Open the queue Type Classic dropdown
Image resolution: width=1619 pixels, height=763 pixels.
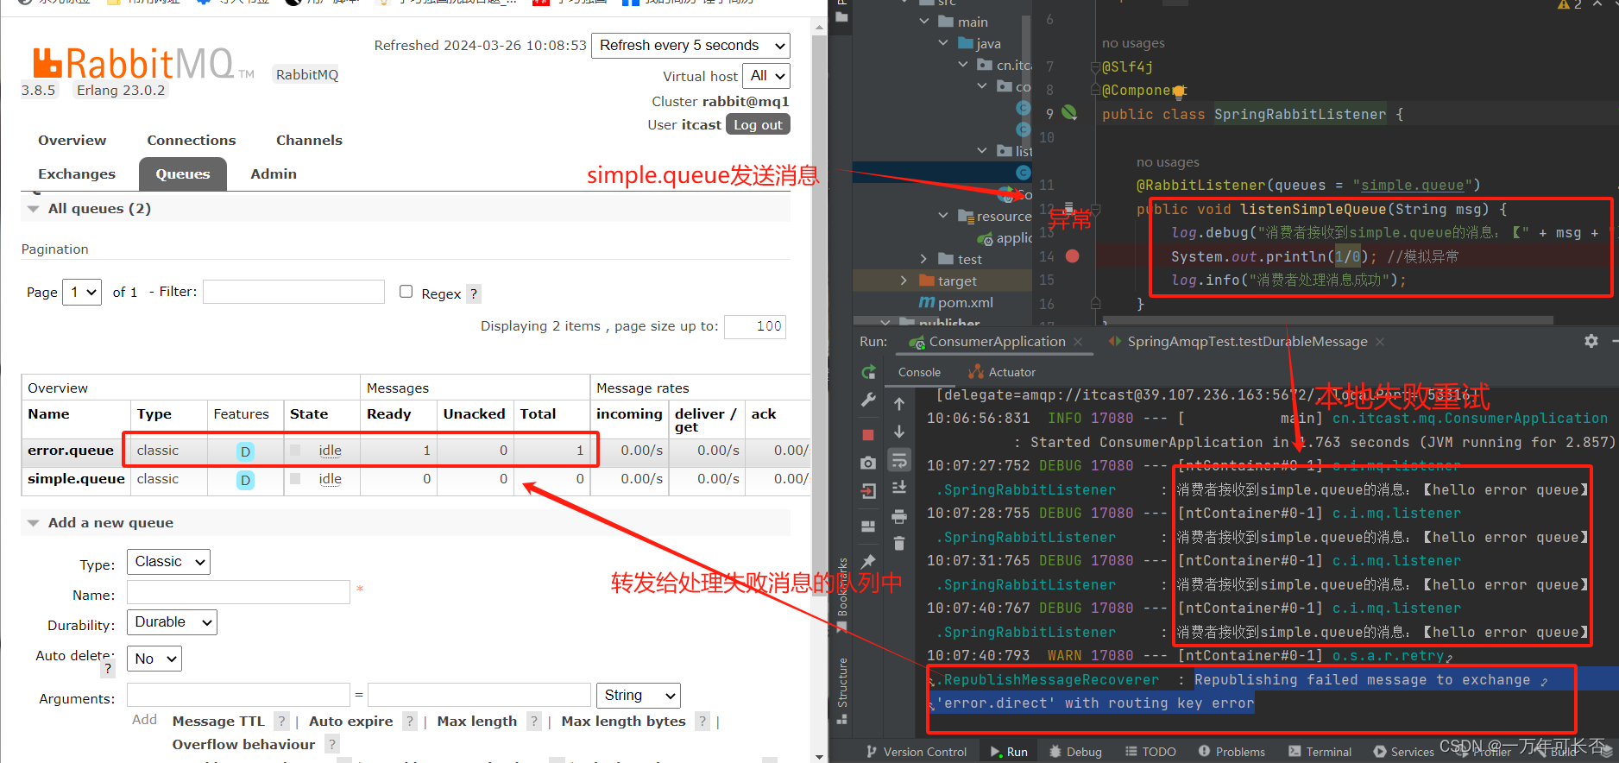pos(168,562)
